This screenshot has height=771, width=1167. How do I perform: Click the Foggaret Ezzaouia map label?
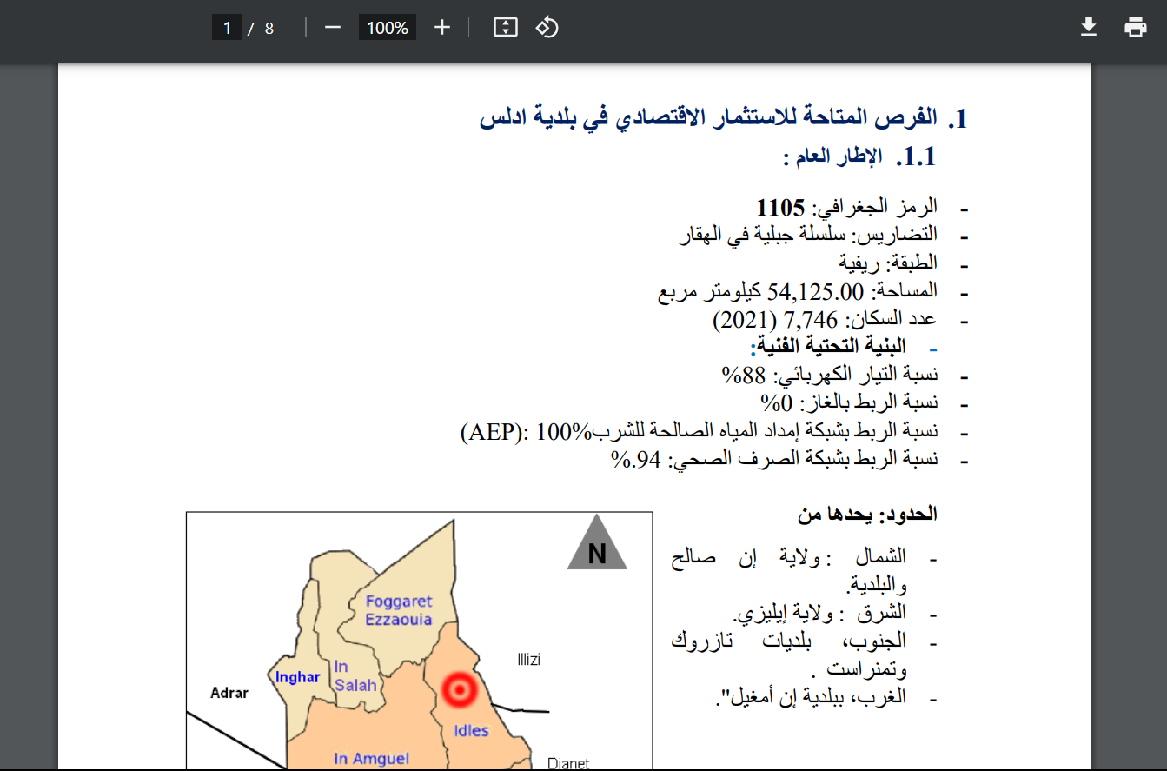click(399, 610)
